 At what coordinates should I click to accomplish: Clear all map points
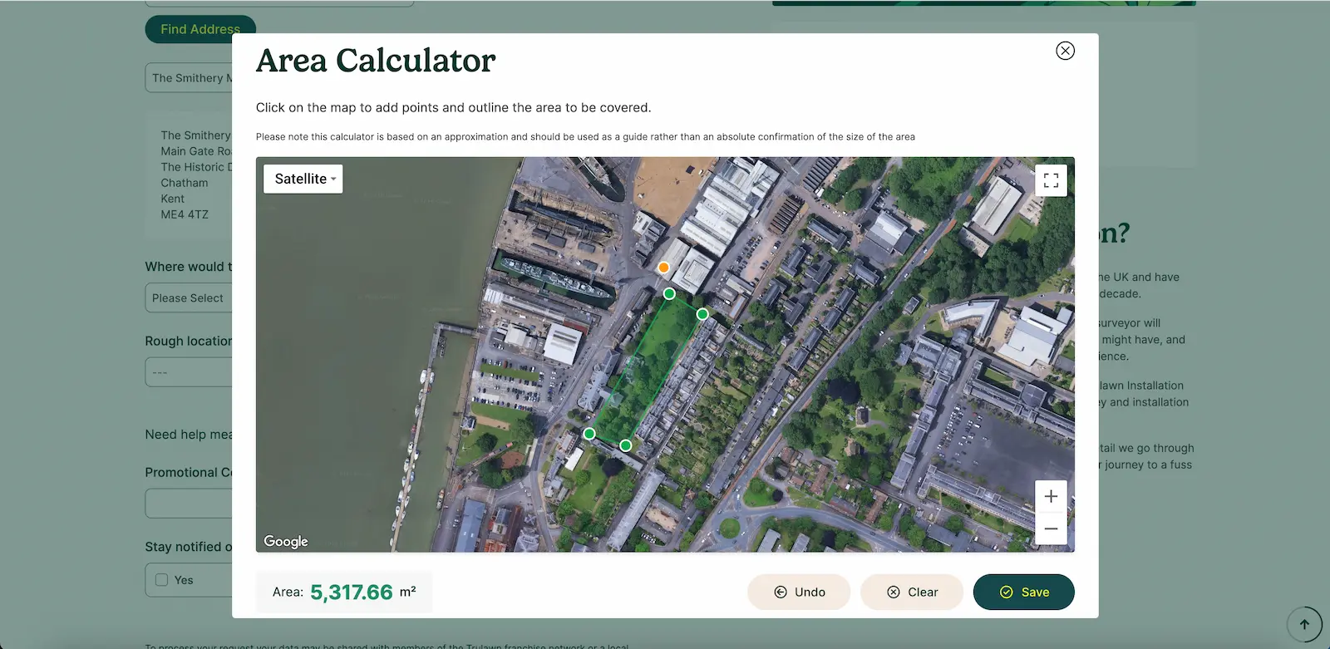click(912, 592)
